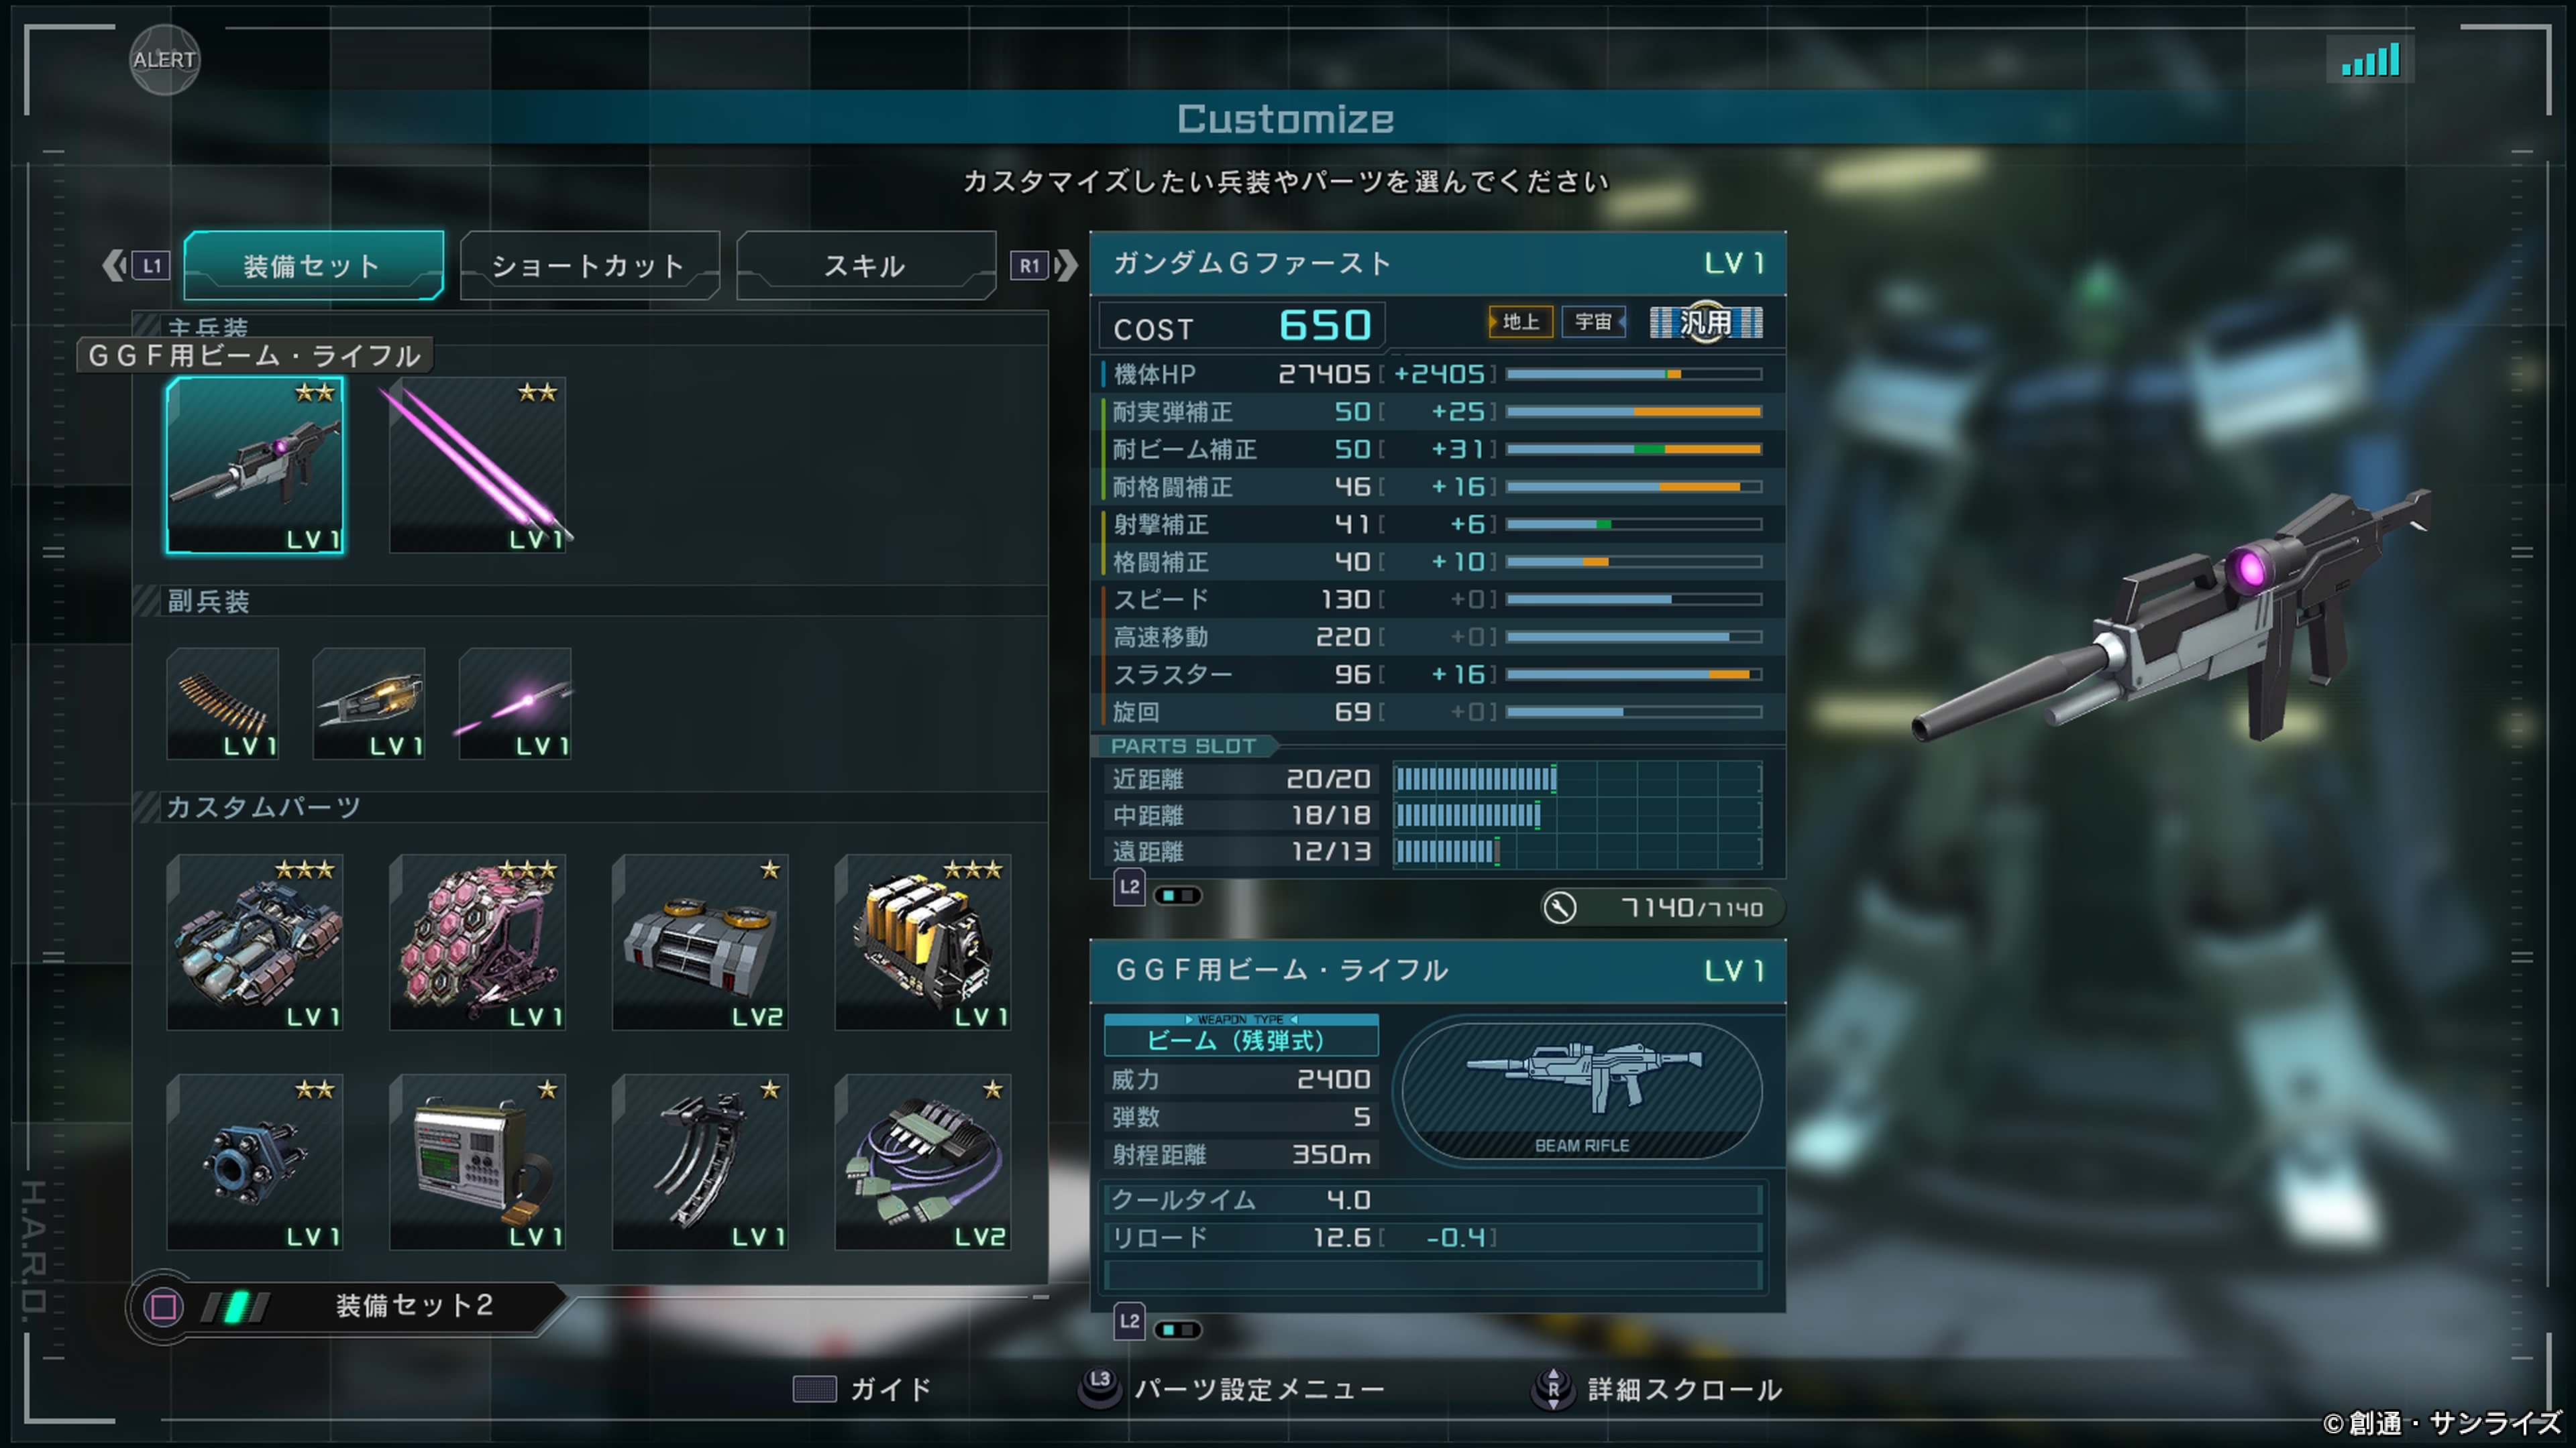Toggle the 宇宙 environment indicator
Screen dimensions: 2576x1448
(x=1593, y=322)
